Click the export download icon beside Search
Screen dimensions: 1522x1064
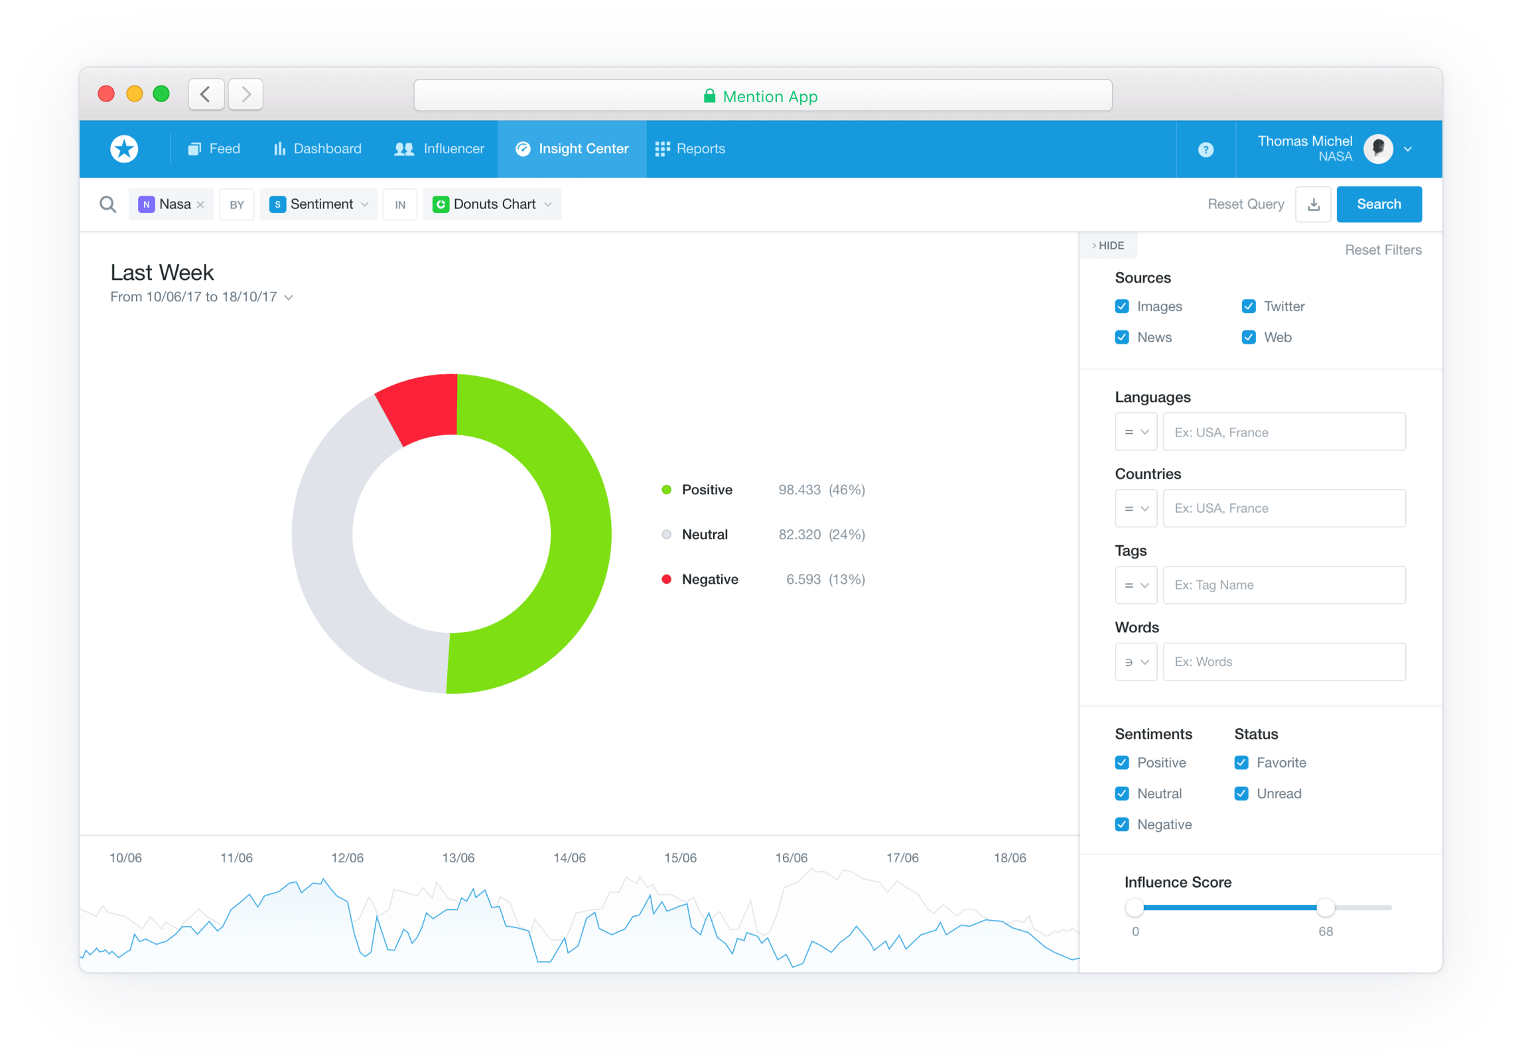[1313, 204]
